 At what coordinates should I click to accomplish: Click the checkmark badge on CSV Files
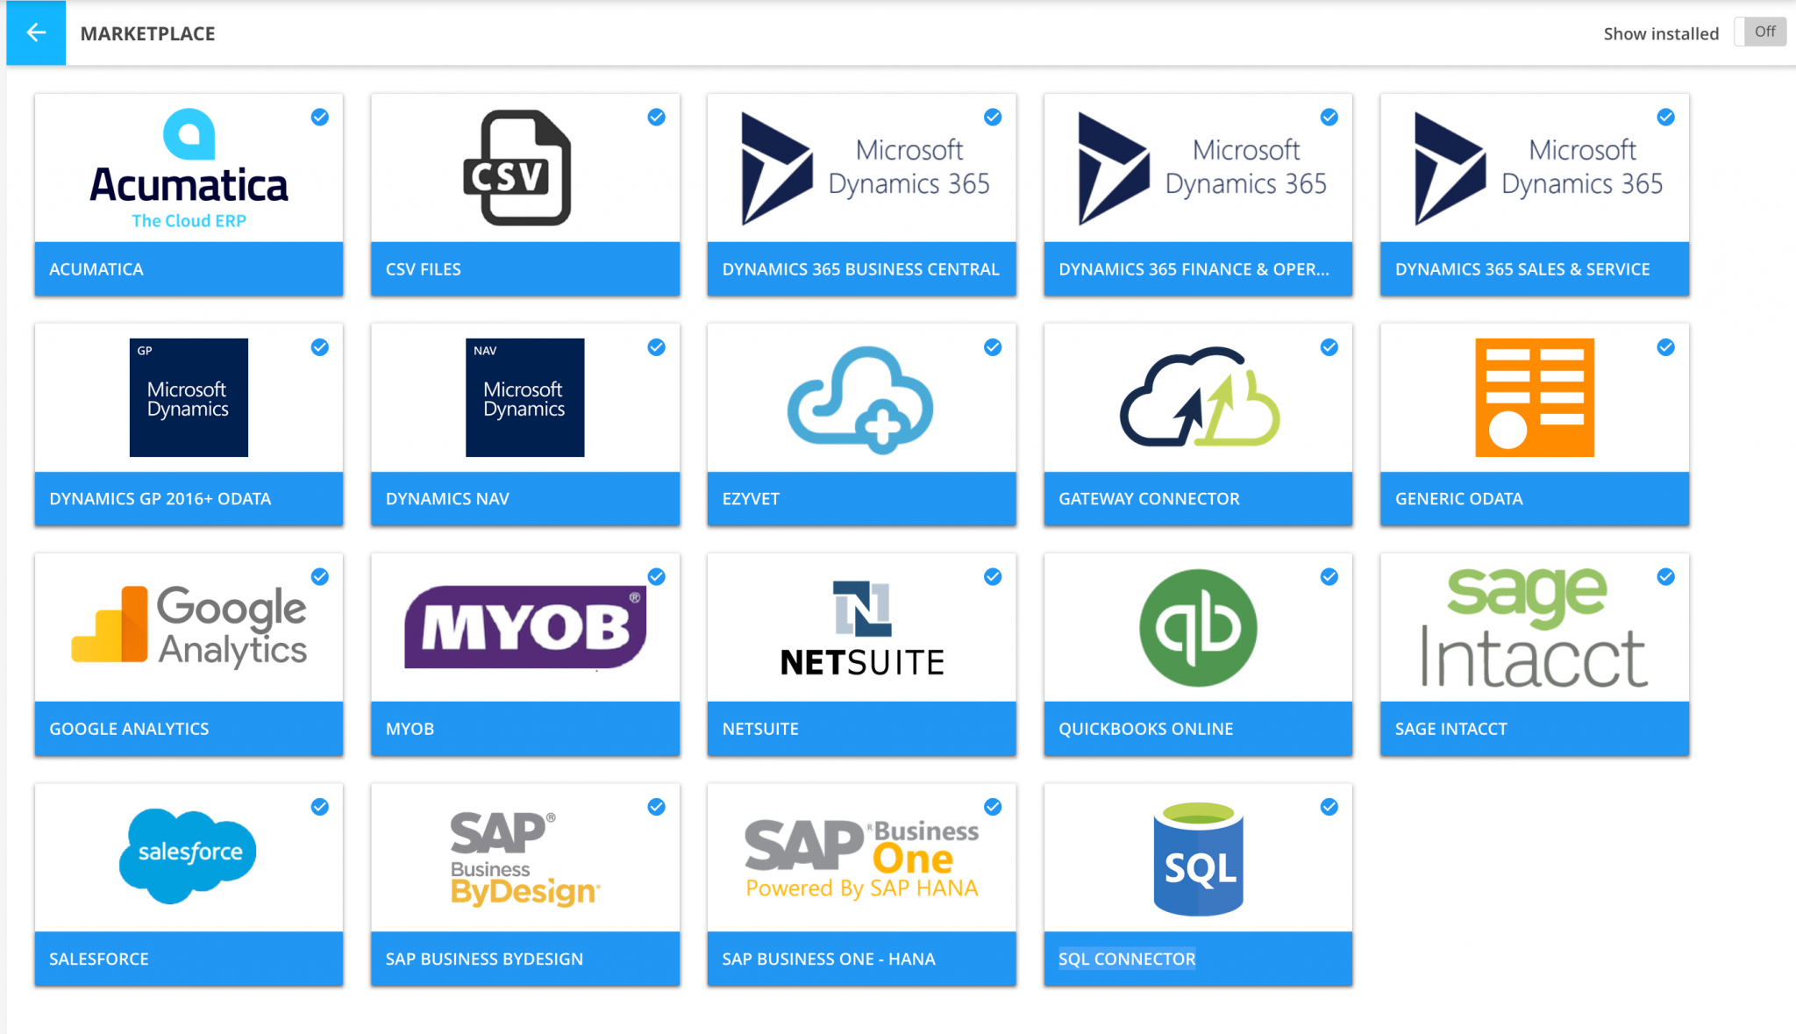pyautogui.click(x=656, y=117)
